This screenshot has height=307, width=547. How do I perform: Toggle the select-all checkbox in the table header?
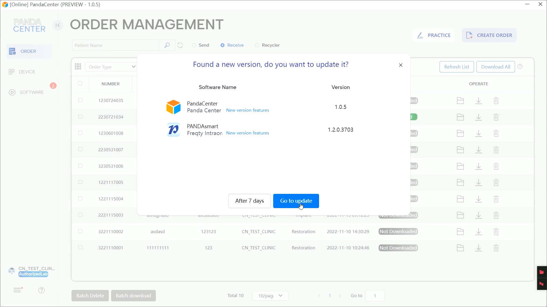pyautogui.click(x=80, y=83)
